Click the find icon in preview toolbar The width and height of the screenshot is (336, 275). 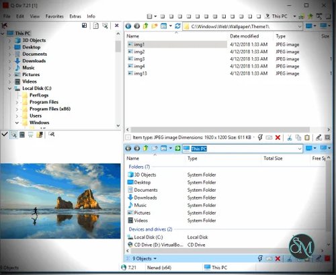tap(52, 134)
